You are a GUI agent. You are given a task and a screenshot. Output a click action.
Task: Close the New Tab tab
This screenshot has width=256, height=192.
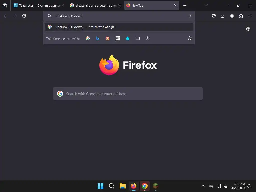coord(175,5)
